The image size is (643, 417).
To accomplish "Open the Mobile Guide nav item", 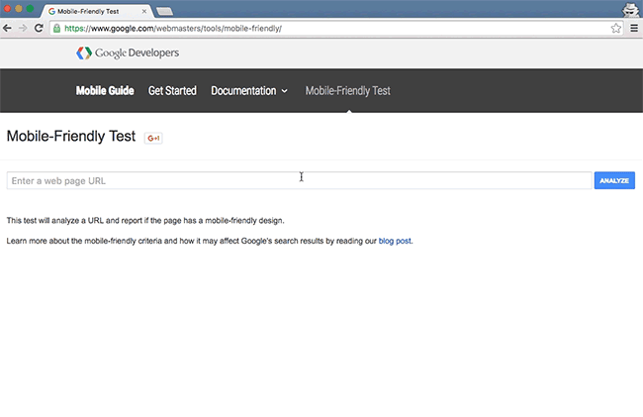I will point(105,91).
